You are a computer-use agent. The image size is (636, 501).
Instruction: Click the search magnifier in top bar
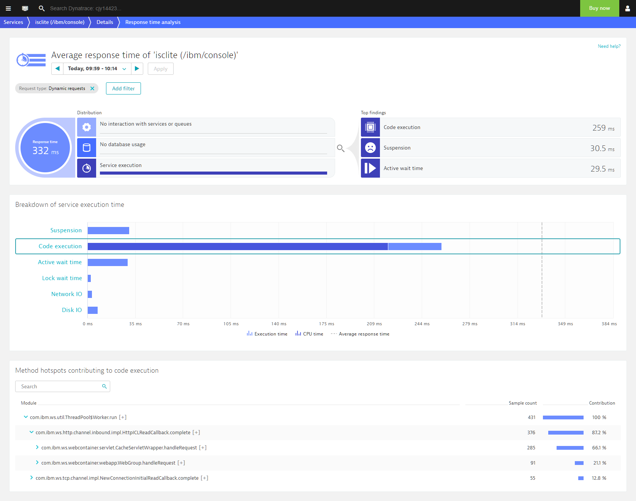point(42,8)
